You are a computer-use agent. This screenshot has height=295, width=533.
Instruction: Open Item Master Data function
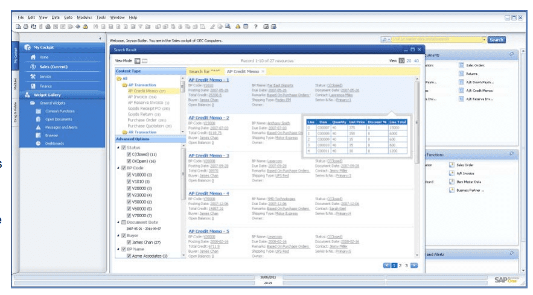[468, 182]
